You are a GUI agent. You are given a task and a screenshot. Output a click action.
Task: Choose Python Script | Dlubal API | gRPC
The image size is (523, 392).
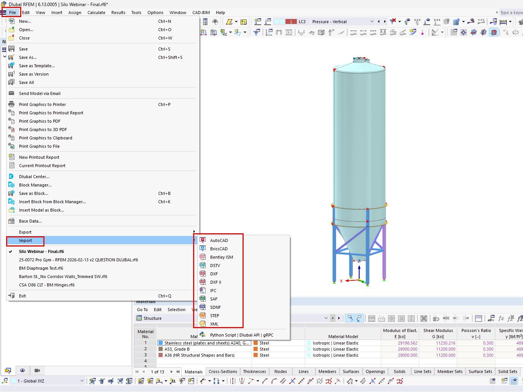point(242,335)
